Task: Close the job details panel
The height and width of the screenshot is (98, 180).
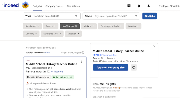Action: 154,46
